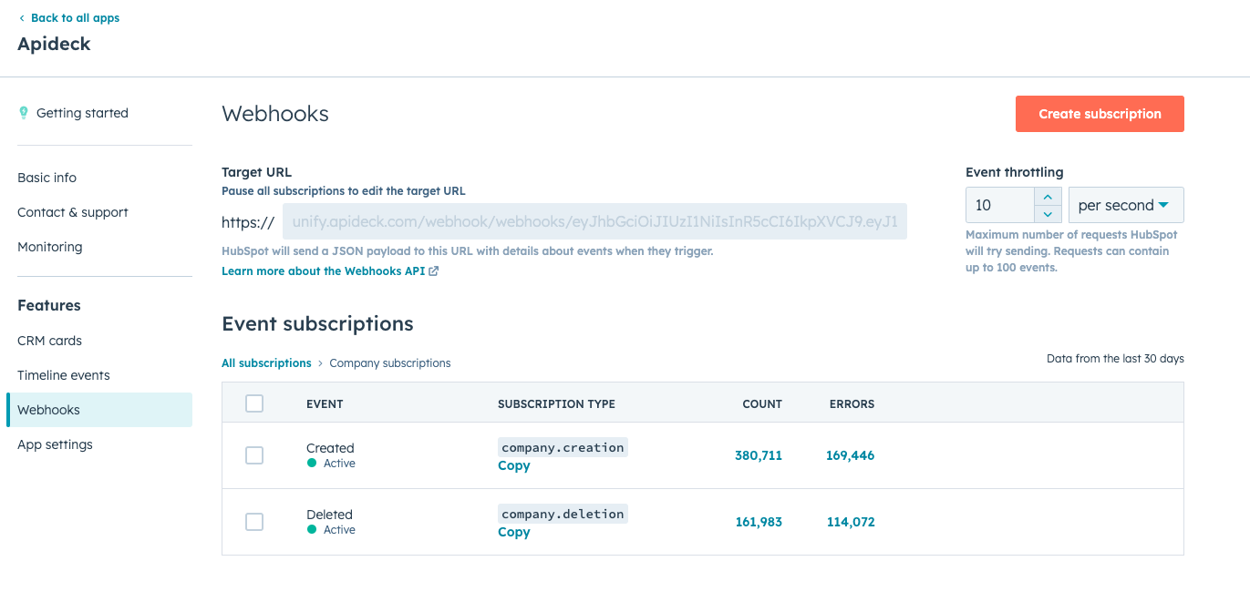
Task: Click the back chevron before Back to all apps
Action: pos(22,18)
